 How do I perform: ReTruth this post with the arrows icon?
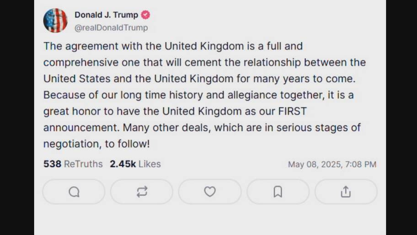click(142, 192)
